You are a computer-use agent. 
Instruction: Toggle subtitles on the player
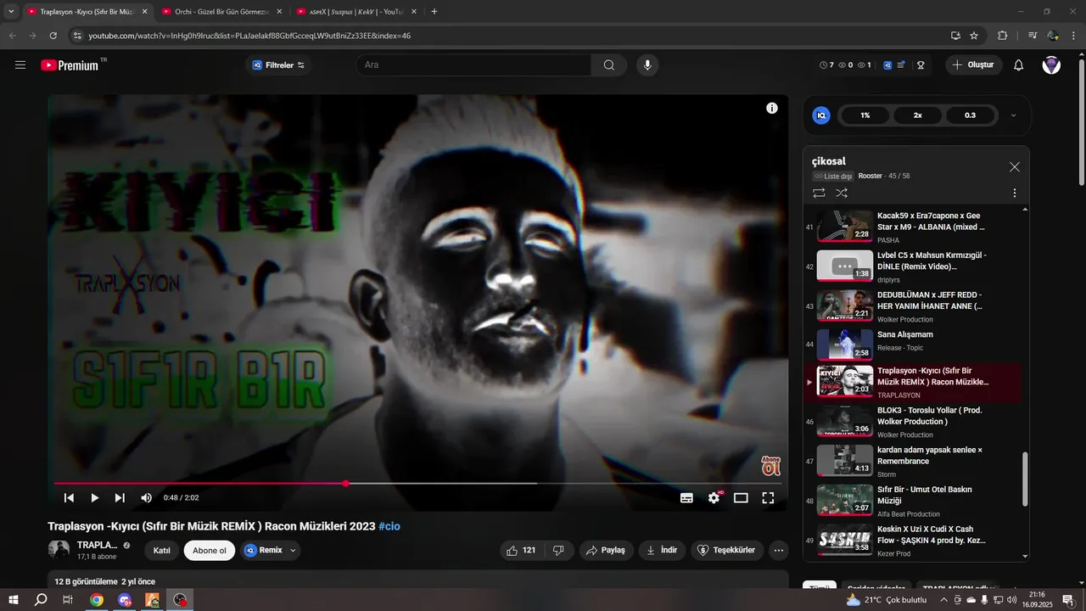[x=686, y=498]
